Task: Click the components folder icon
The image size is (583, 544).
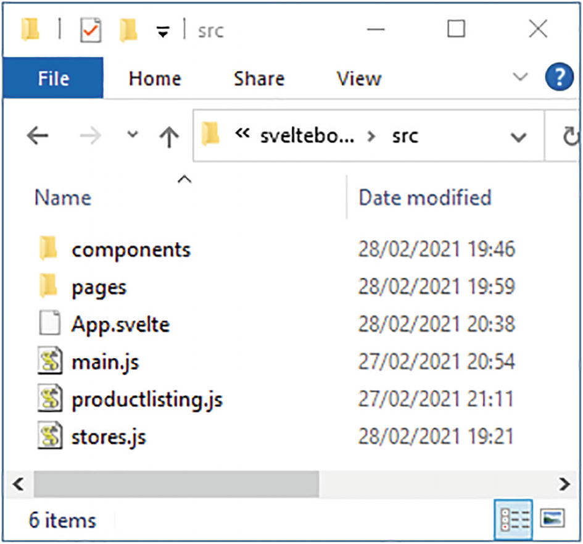Action: pyautogui.click(x=48, y=249)
